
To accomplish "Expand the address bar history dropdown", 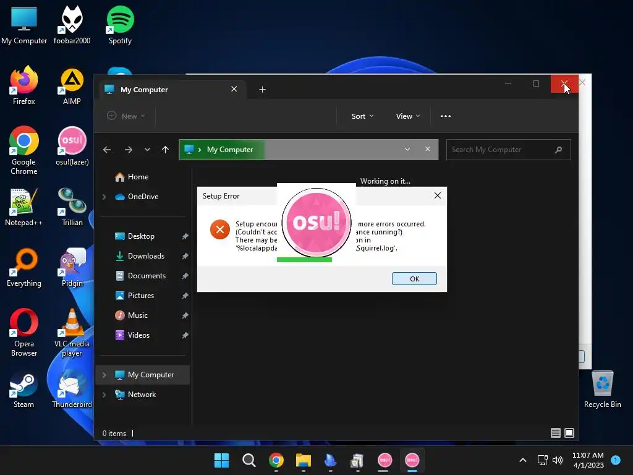I will click(407, 150).
